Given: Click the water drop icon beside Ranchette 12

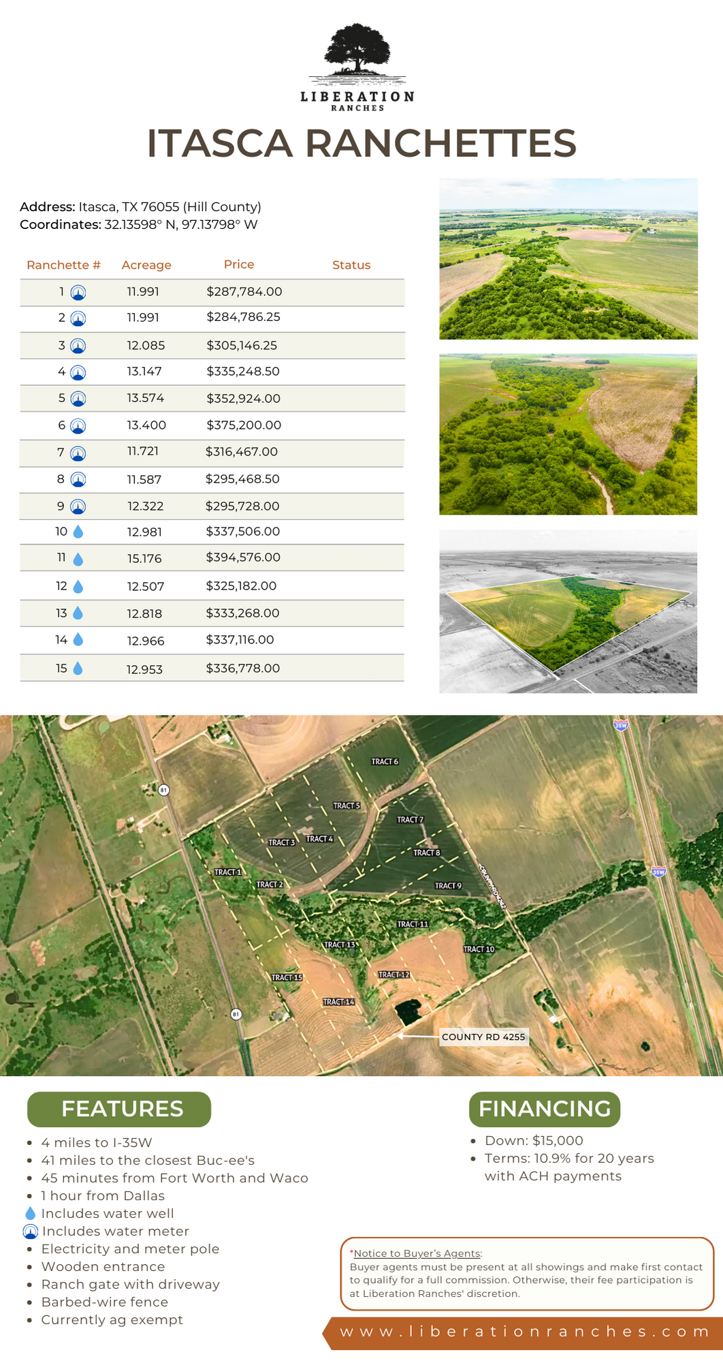Looking at the screenshot, I should pyautogui.click(x=78, y=586).
